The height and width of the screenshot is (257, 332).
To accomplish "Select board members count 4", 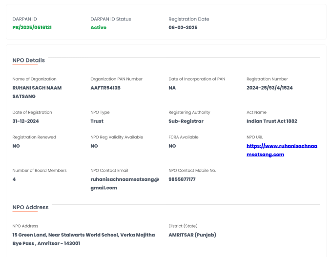I will tap(14, 179).
